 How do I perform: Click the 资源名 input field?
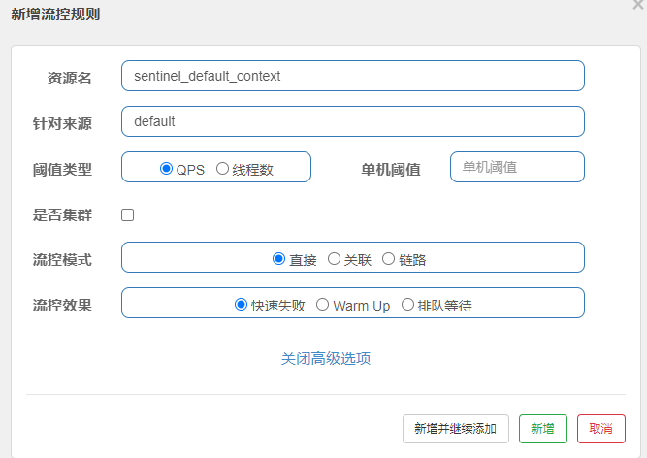coord(353,76)
